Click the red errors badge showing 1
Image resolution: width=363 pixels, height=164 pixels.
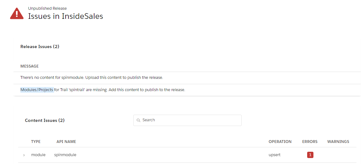pyautogui.click(x=310, y=155)
